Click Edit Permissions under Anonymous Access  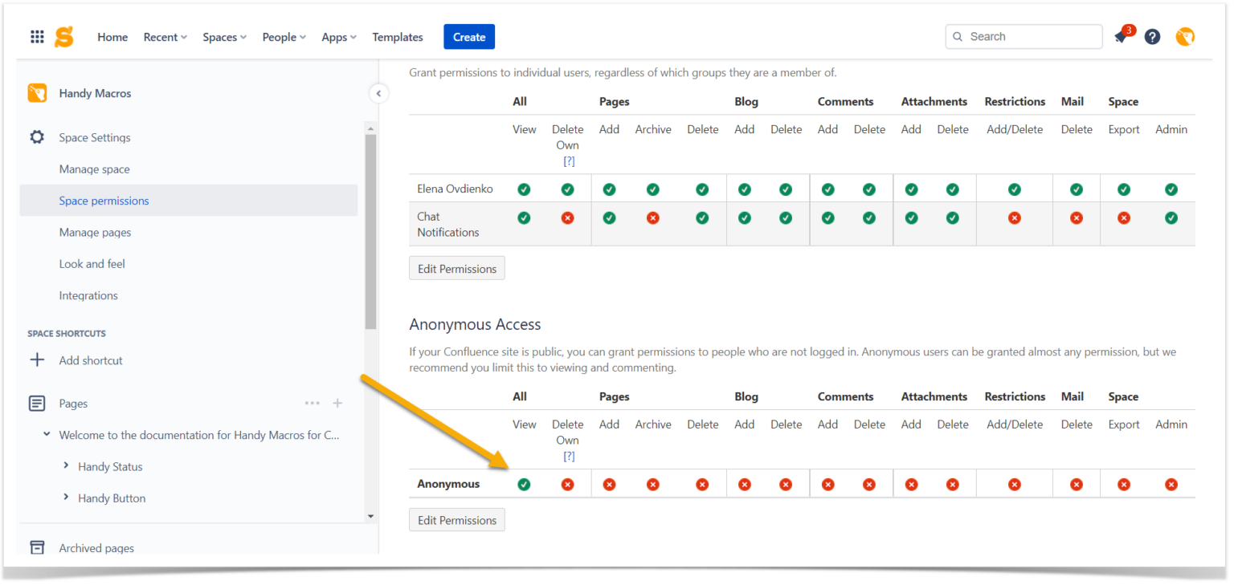(x=456, y=519)
